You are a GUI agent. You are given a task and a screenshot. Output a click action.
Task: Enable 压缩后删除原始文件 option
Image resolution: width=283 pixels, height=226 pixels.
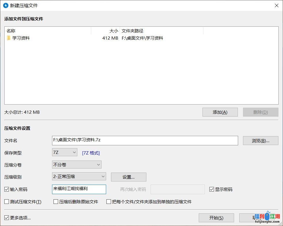coord(56,202)
